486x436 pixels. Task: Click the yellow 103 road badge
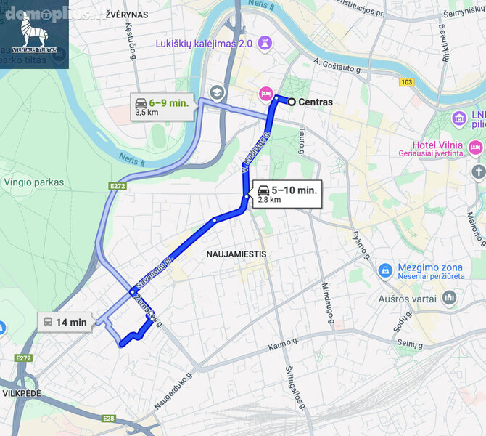[x=406, y=82]
